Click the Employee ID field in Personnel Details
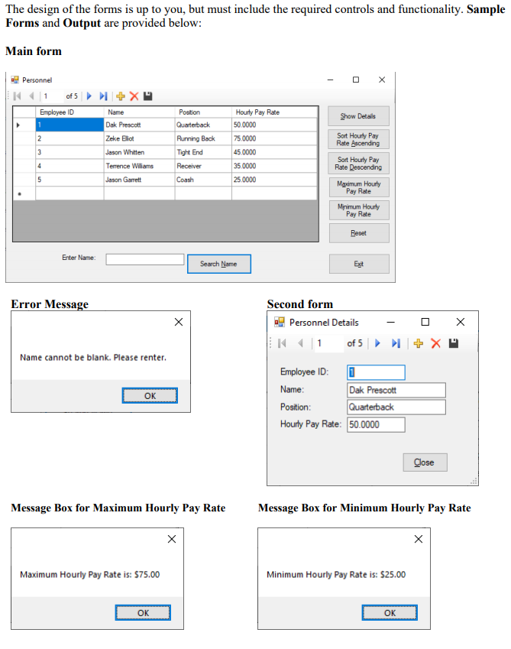 pos(376,372)
